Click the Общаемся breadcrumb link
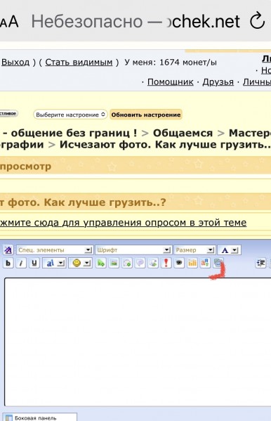 [x=183, y=133]
